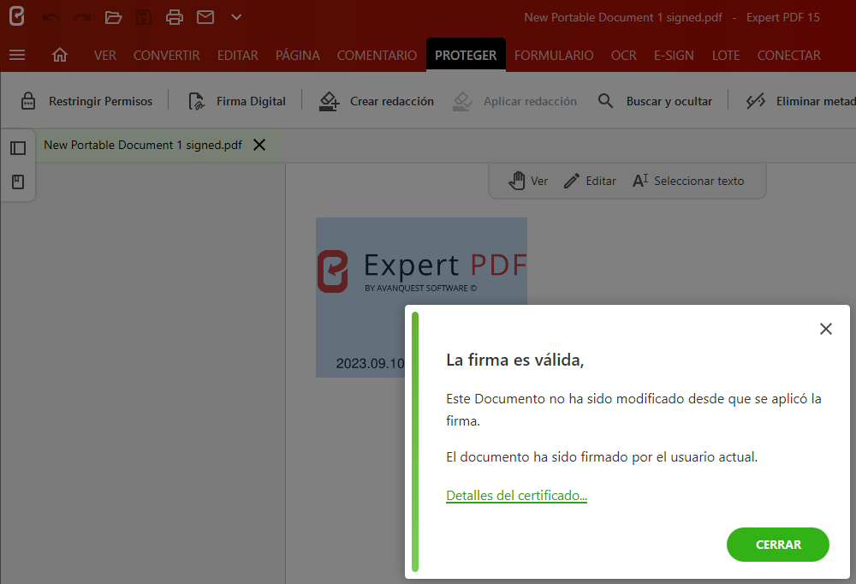Print the document with the printer icon
856x584 pixels.
click(174, 17)
